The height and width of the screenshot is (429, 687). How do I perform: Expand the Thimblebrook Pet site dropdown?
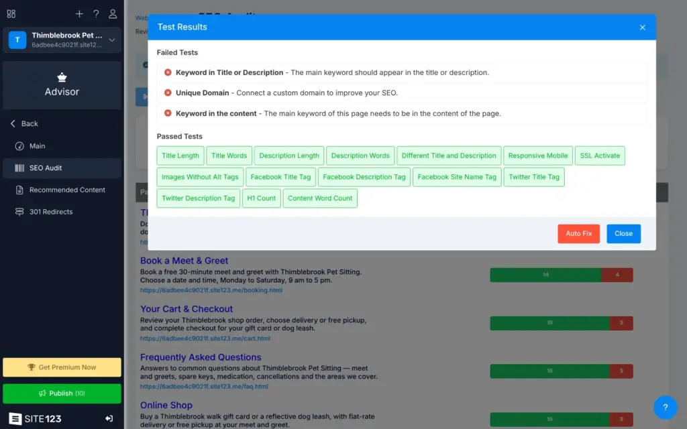point(112,40)
